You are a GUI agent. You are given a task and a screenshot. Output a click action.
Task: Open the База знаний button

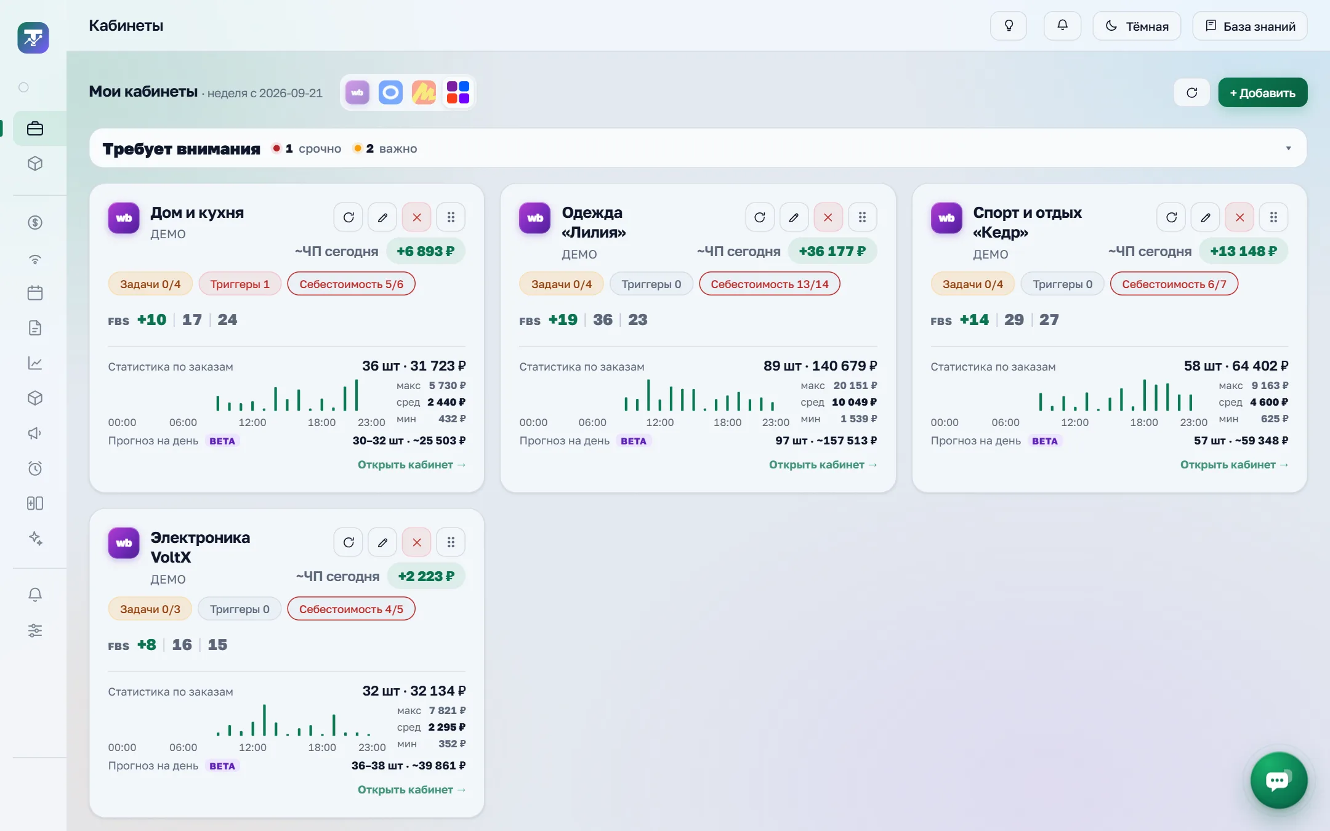tap(1250, 26)
